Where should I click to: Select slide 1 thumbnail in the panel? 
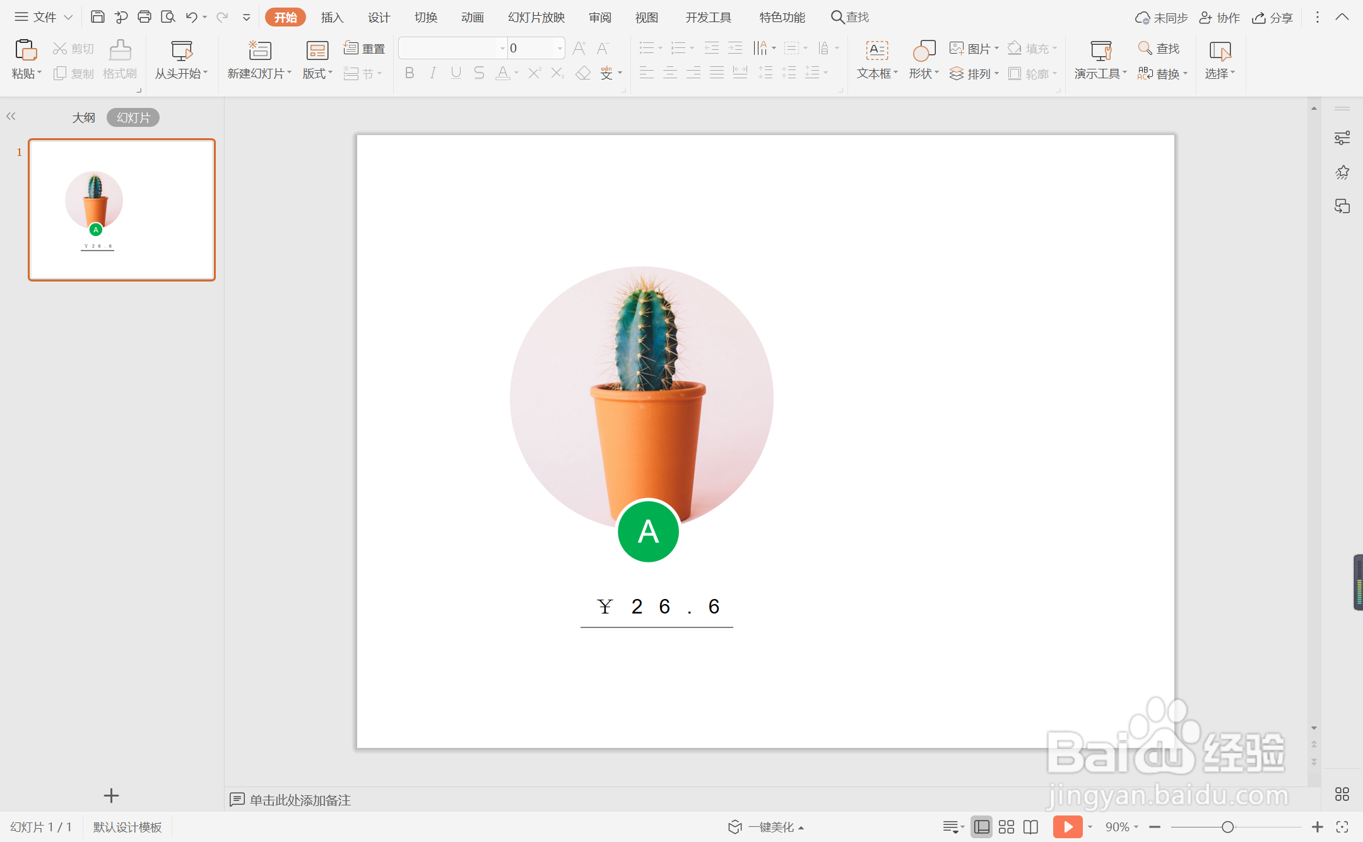pyautogui.click(x=121, y=210)
